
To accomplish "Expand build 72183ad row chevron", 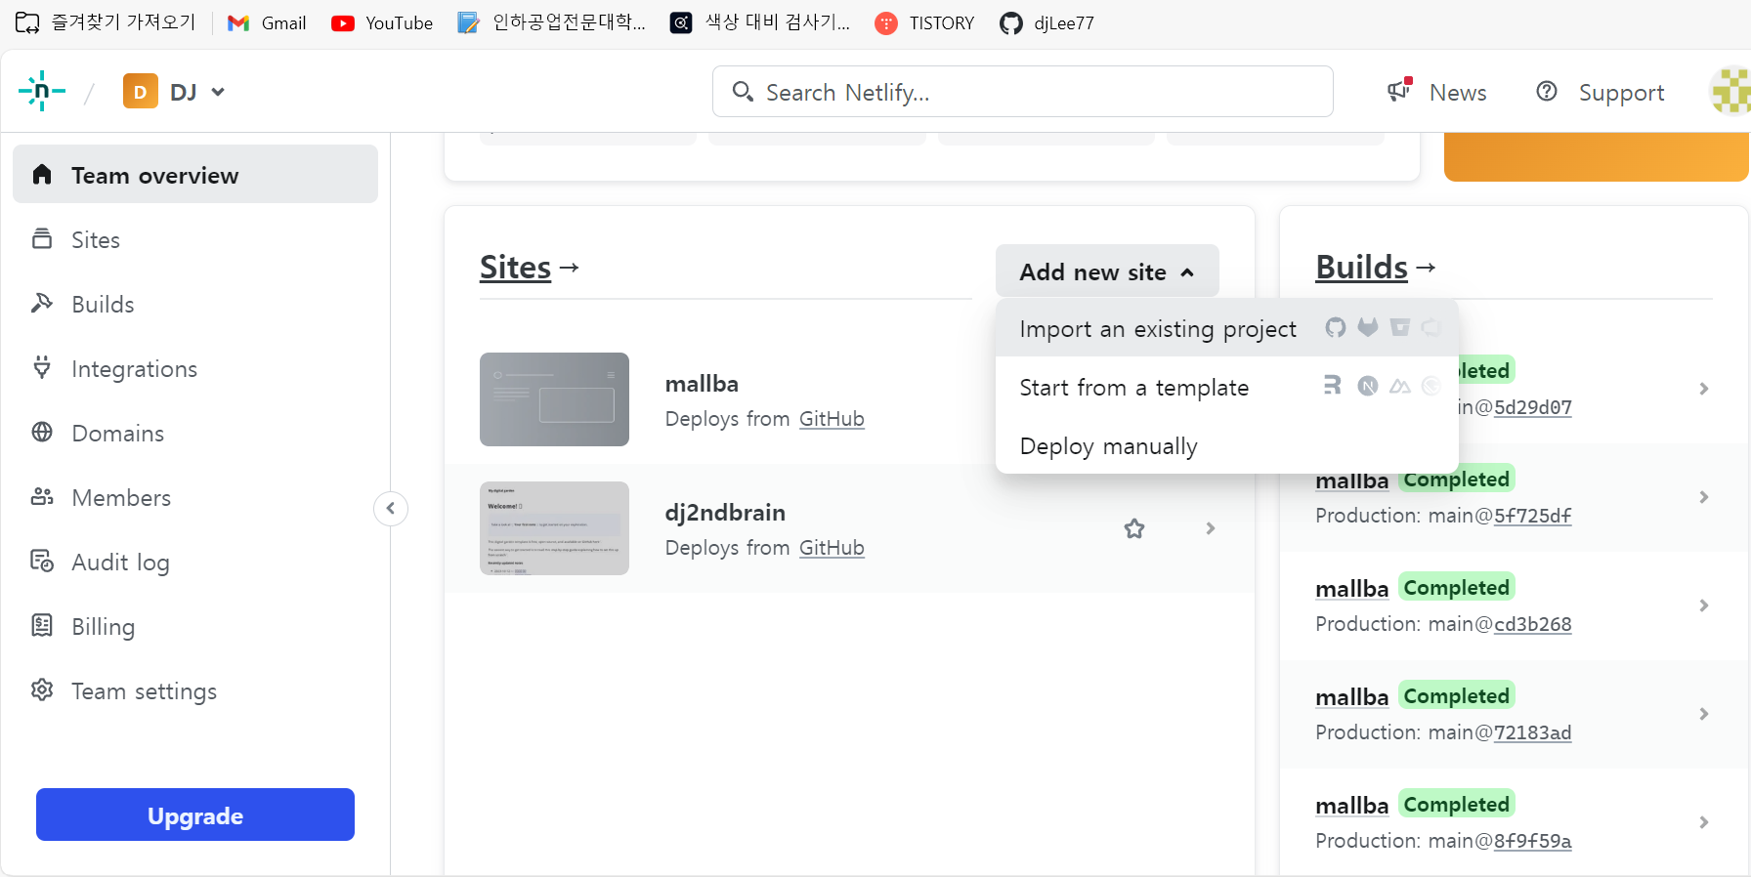I will click(1704, 714).
